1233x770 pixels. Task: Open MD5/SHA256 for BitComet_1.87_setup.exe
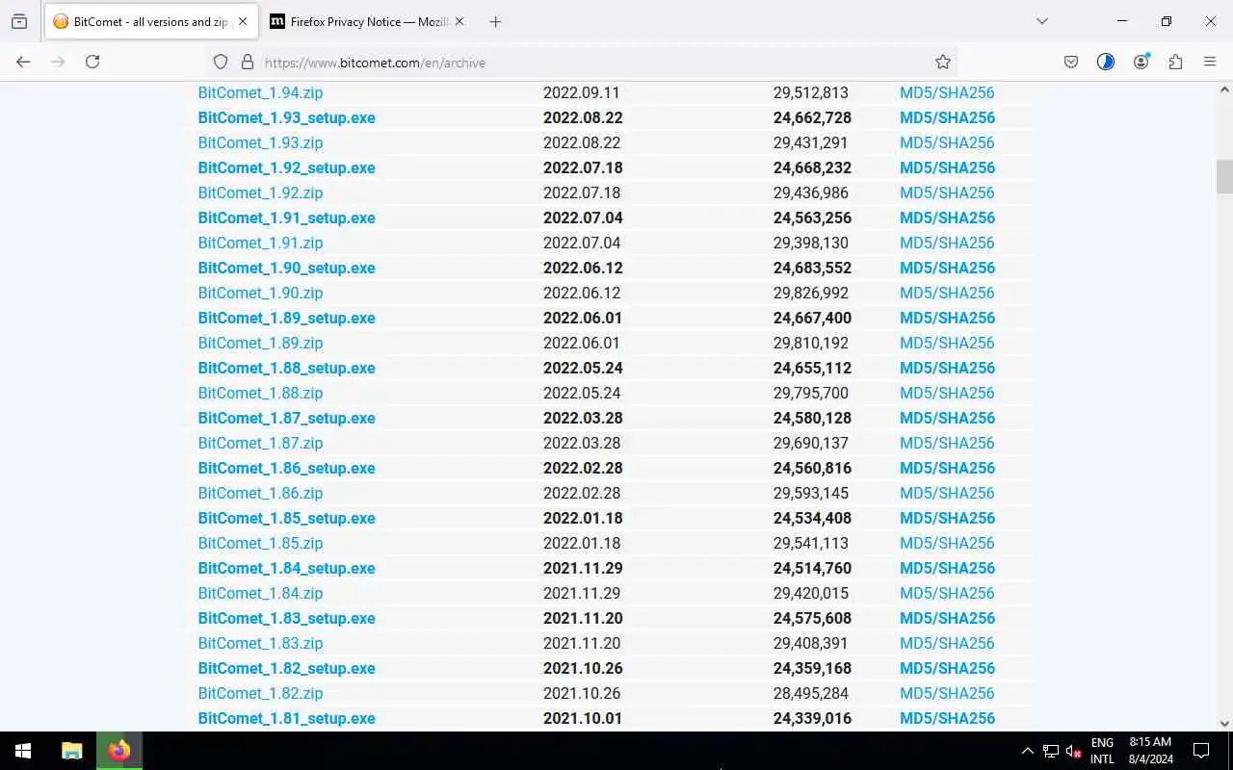[x=947, y=418]
